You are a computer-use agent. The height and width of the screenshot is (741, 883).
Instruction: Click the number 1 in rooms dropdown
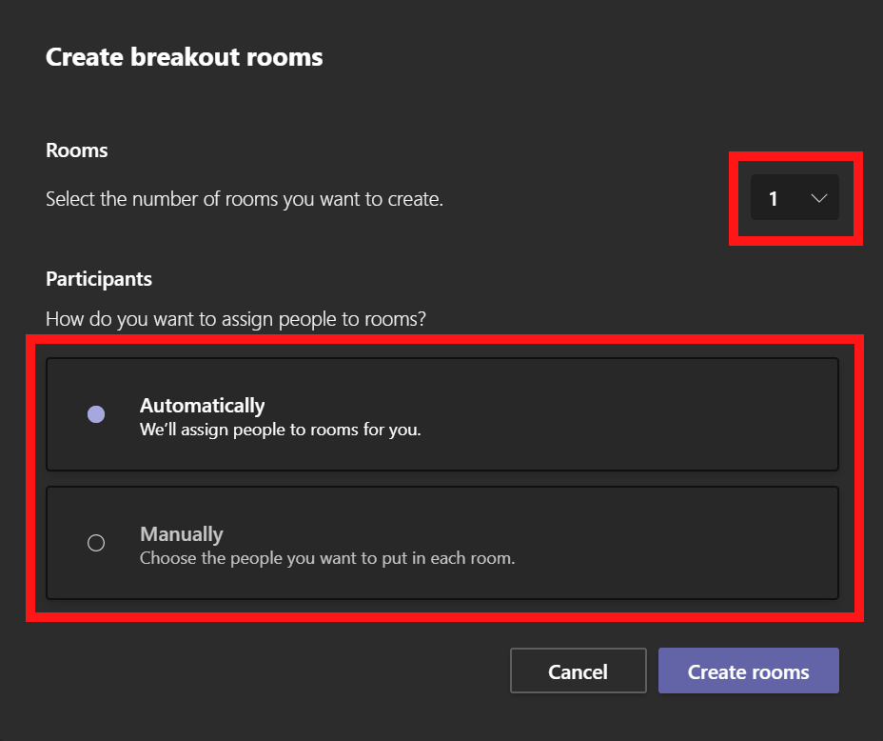tap(774, 198)
